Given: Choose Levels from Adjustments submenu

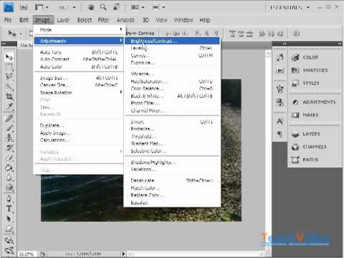Looking at the screenshot, I should (x=172, y=48).
